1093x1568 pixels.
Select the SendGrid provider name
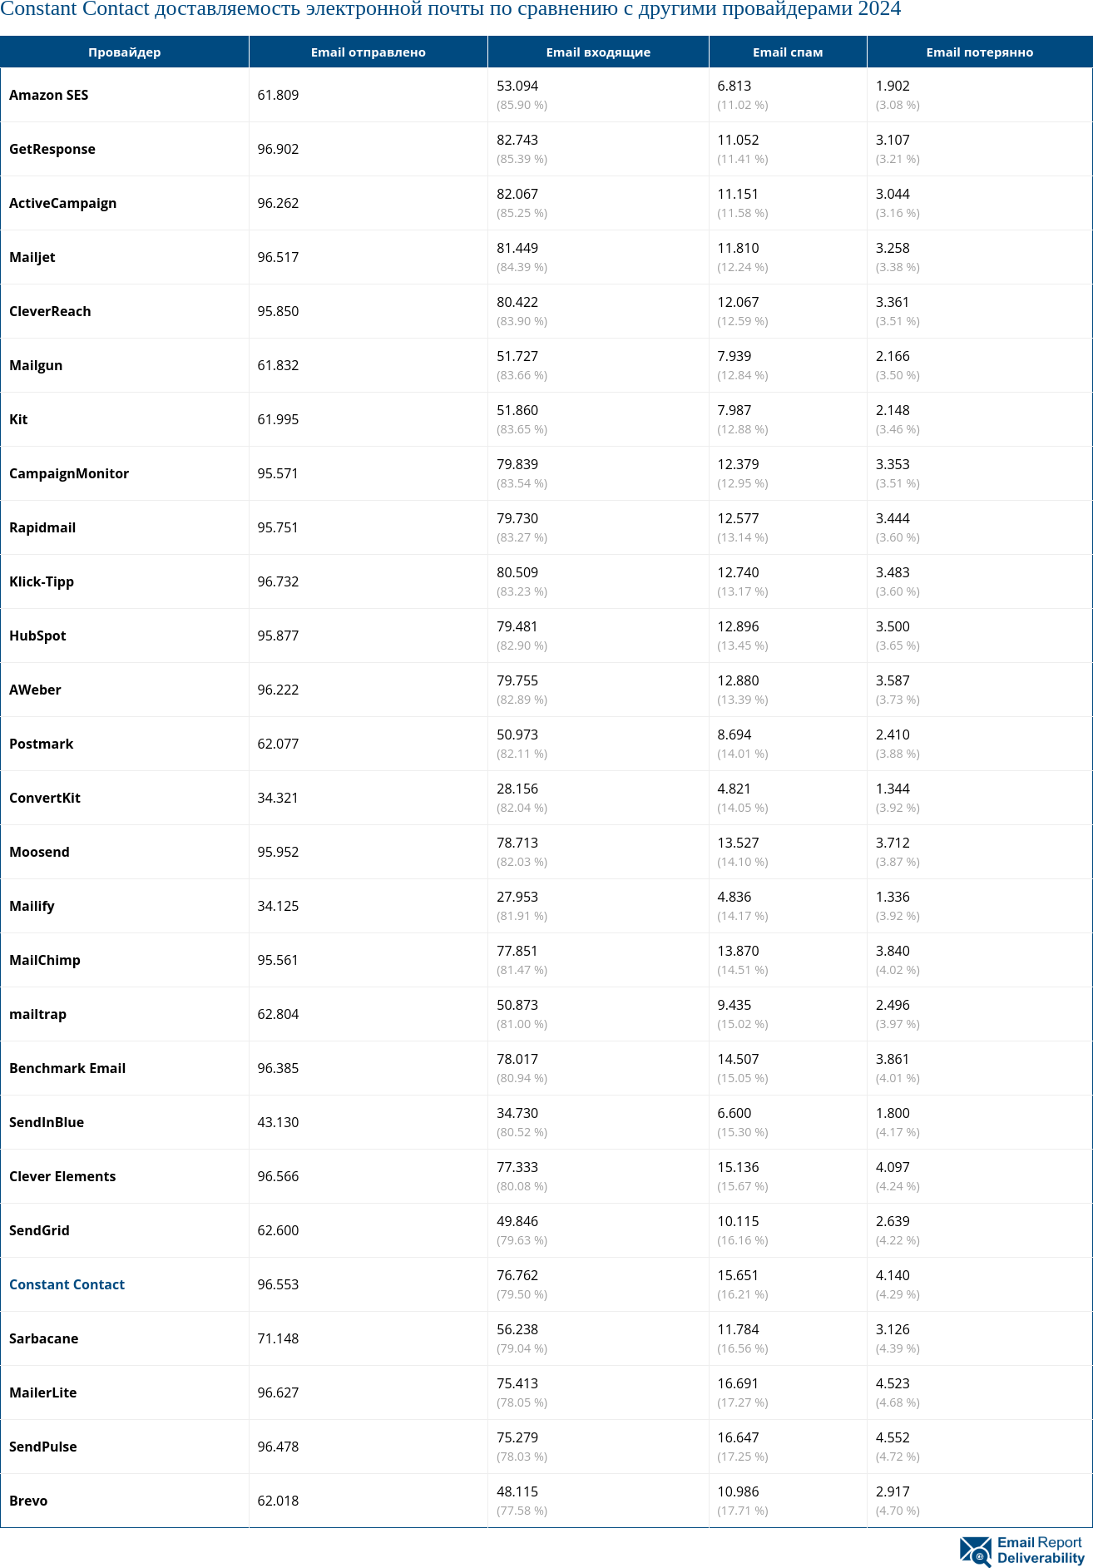pyautogui.click(x=39, y=1230)
